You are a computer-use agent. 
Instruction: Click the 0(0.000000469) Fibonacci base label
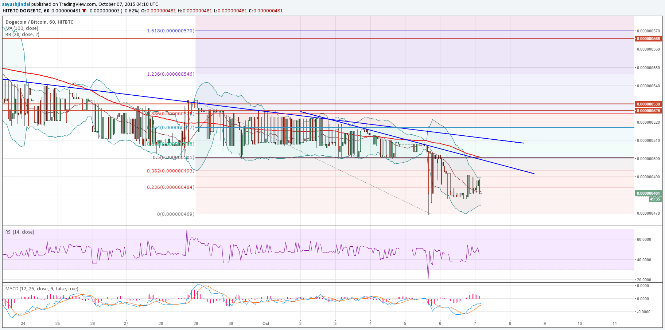tap(176, 214)
